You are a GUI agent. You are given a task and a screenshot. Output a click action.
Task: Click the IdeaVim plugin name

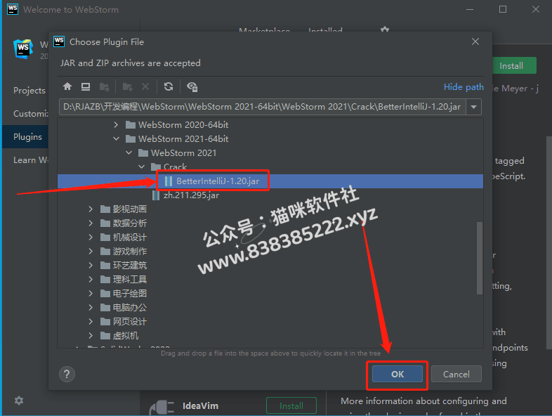pos(200,405)
